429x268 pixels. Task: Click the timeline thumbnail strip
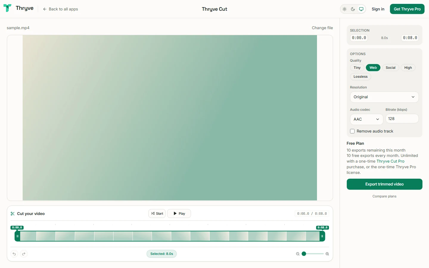click(x=170, y=236)
